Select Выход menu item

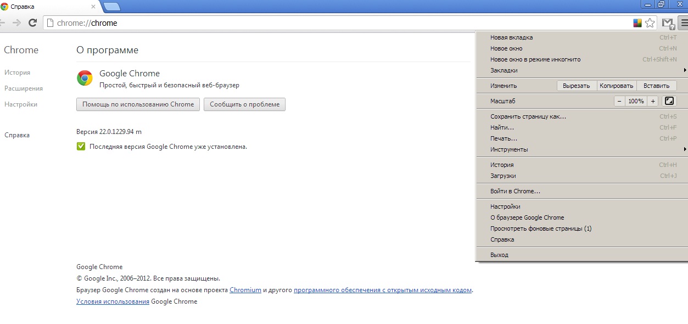pos(581,255)
